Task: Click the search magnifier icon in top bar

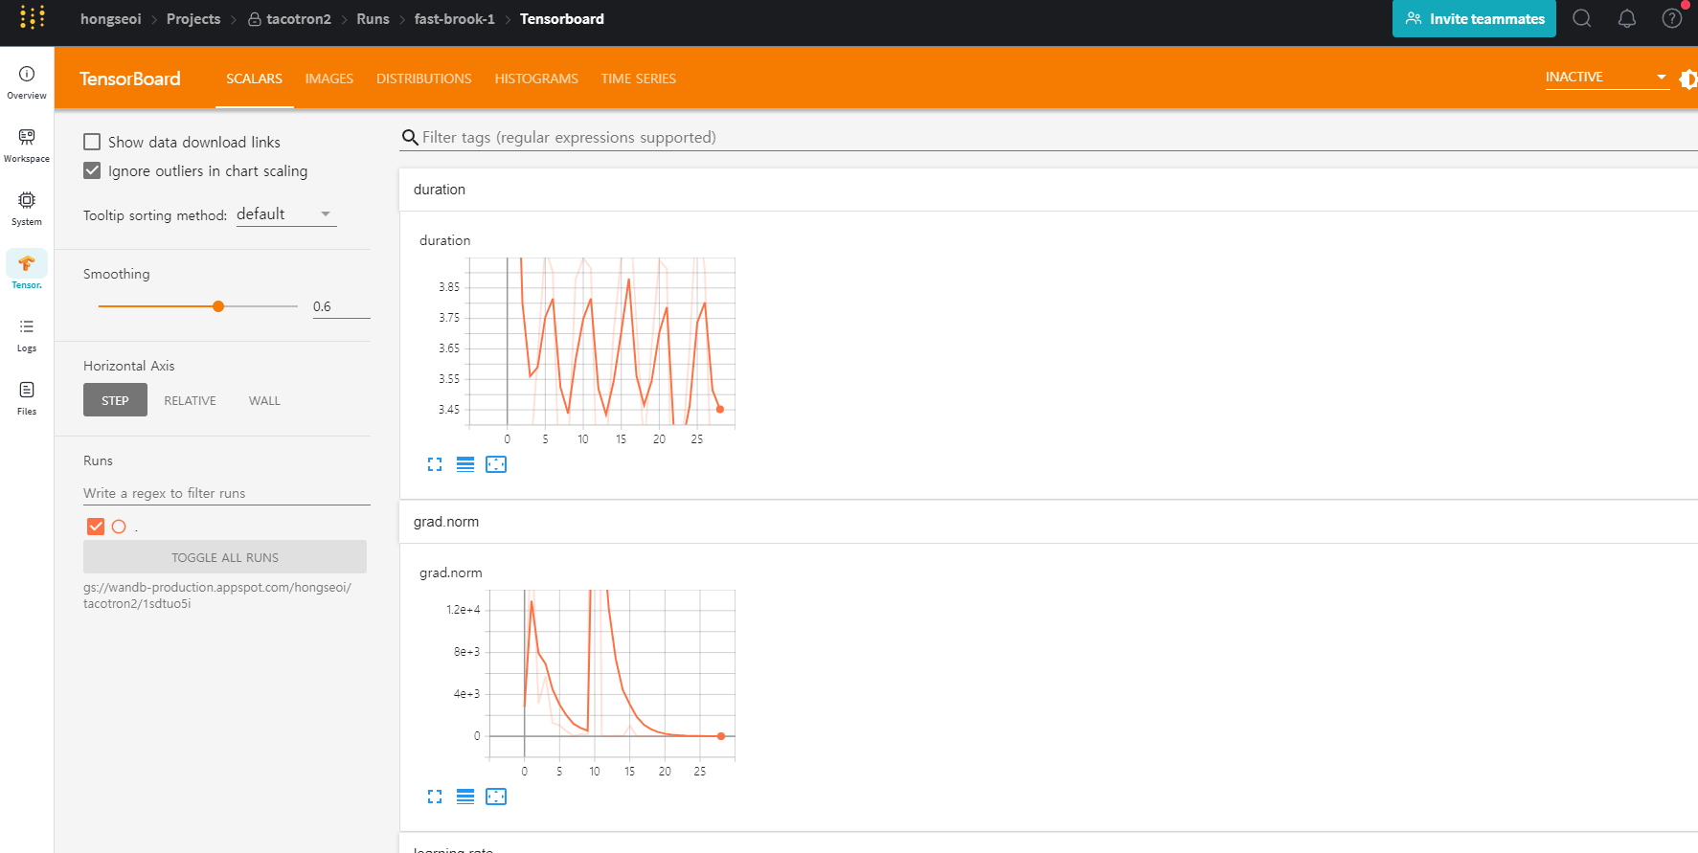Action: pyautogui.click(x=1582, y=18)
